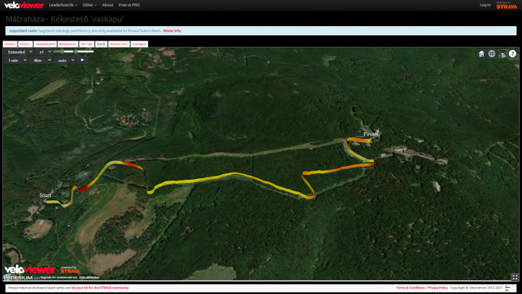Open the Data attribution link
The width and height of the screenshot is (522, 294).
tap(89, 277)
